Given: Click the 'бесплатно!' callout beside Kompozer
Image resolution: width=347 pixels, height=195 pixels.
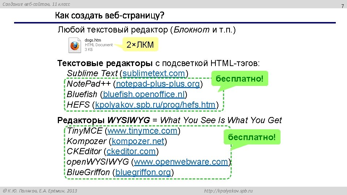Looking at the screenshot, I should coord(252,137).
